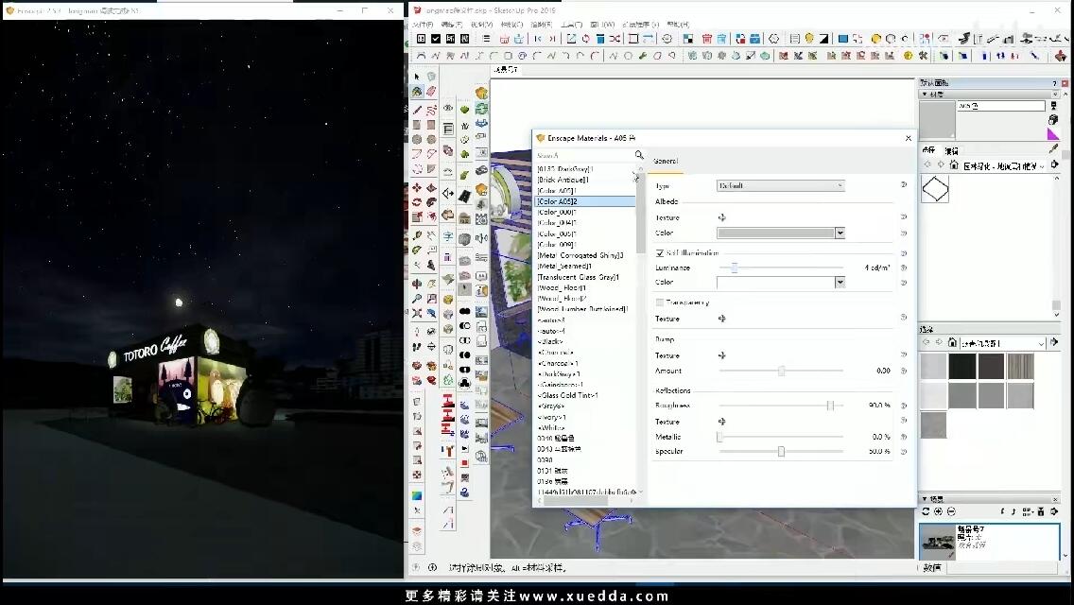Image resolution: width=1074 pixels, height=605 pixels.
Task: Click the refresh scene icon
Action: (x=926, y=511)
